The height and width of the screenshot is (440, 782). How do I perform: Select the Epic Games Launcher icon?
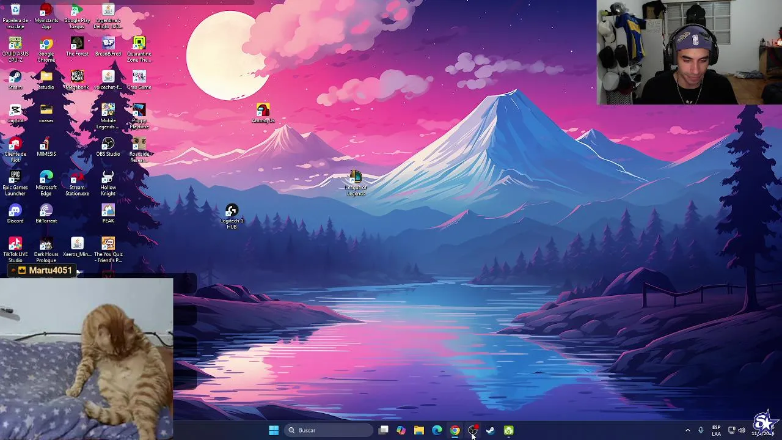coord(15,183)
